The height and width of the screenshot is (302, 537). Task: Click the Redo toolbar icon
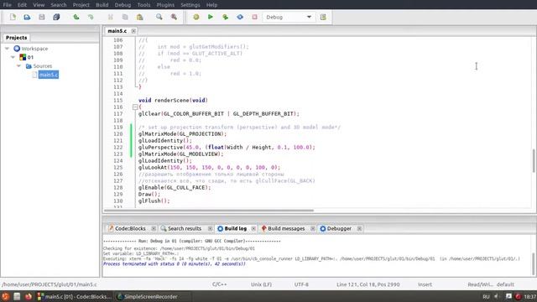coord(91,17)
